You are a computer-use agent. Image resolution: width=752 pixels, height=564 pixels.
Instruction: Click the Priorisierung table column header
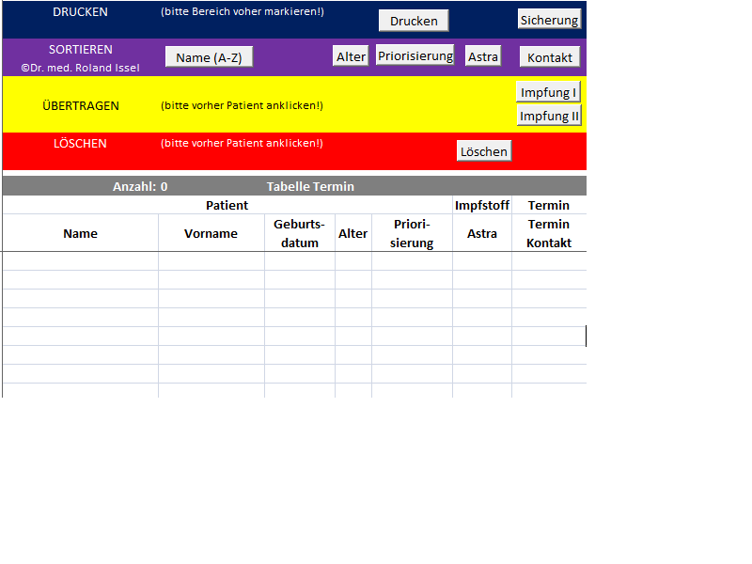[412, 233]
